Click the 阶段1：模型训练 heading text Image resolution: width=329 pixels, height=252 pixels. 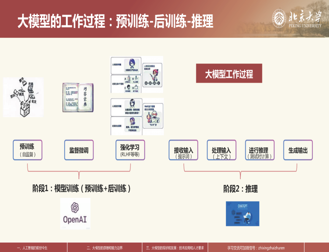82,189
